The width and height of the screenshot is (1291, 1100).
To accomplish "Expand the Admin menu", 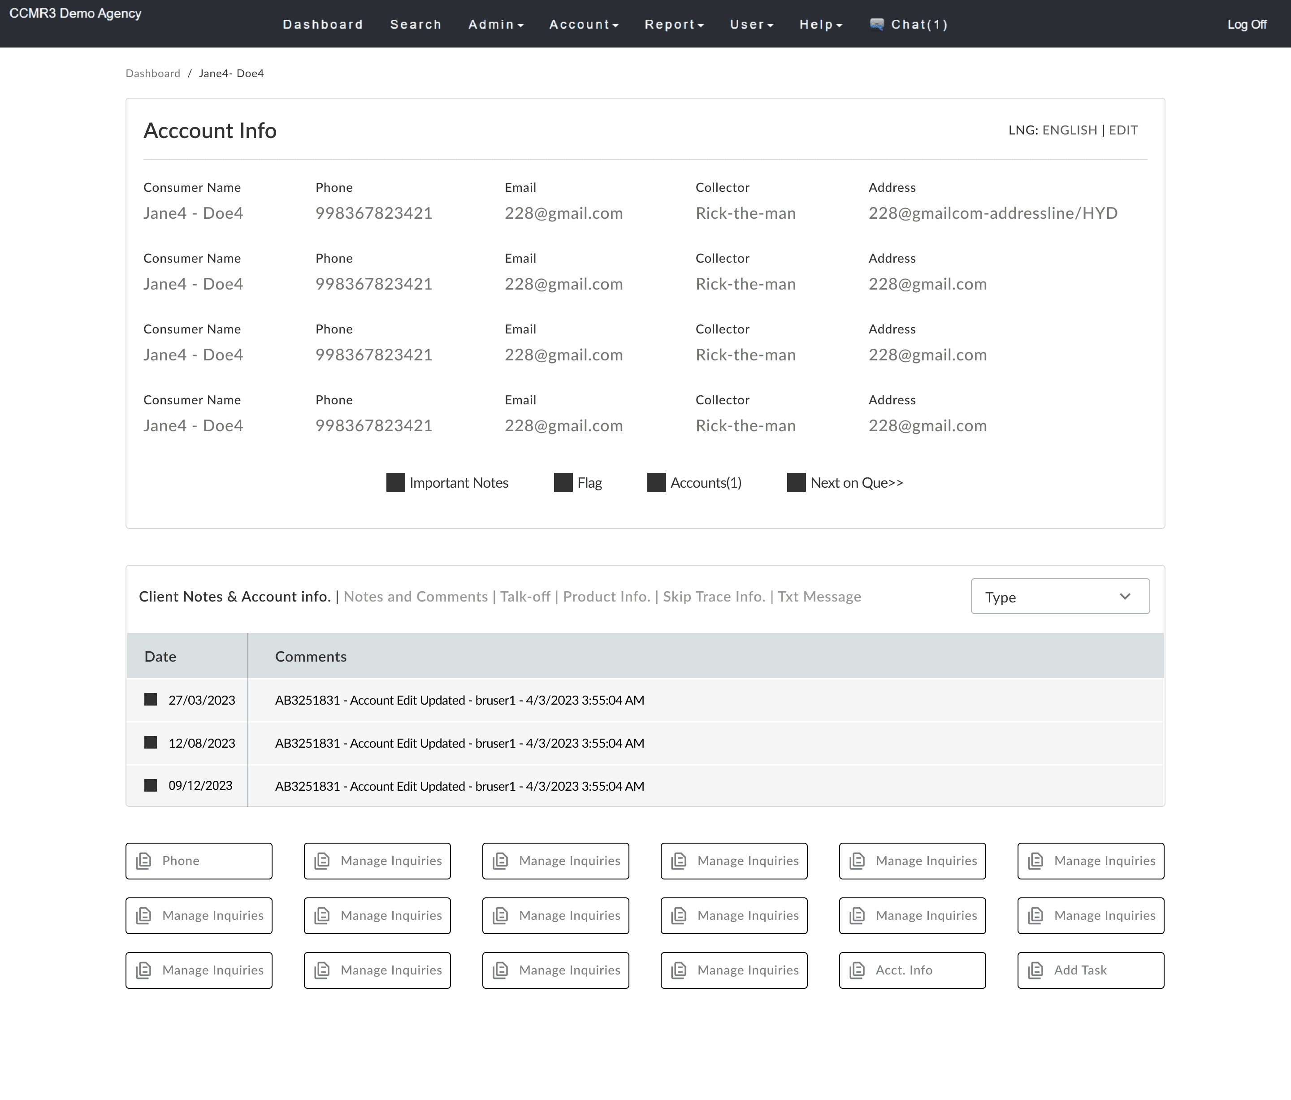I will point(496,24).
